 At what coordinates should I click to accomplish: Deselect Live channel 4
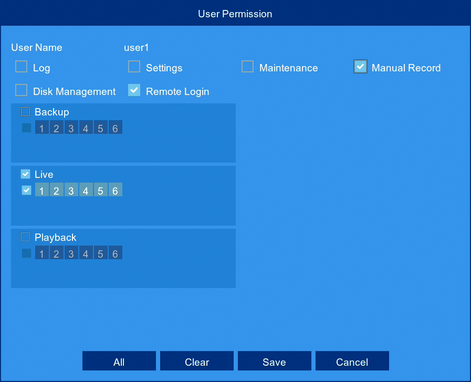coord(86,189)
